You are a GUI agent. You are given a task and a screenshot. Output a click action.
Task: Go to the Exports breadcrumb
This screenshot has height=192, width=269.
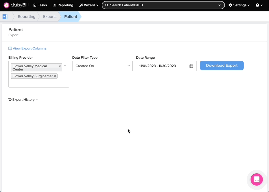[50, 17]
